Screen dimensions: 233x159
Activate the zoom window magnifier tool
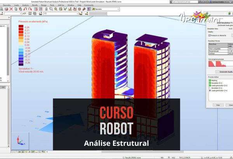[x=51, y=9]
